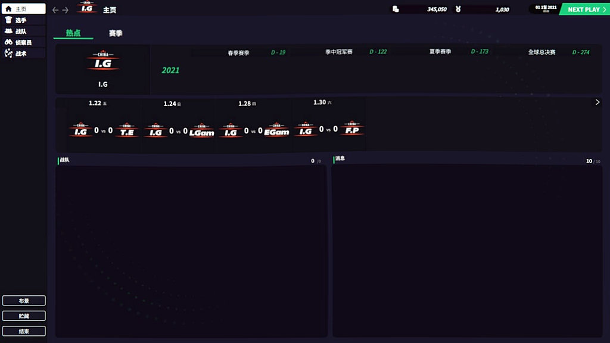Select the LGam team logo
The height and width of the screenshot is (343, 610).
pyautogui.click(x=201, y=131)
